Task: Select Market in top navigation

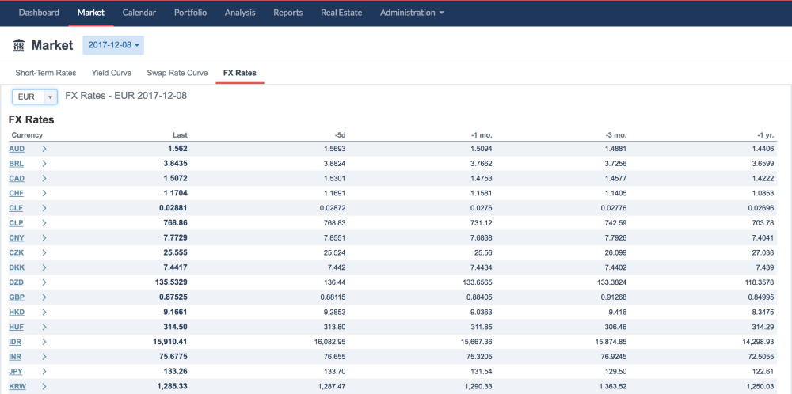Action: click(91, 13)
